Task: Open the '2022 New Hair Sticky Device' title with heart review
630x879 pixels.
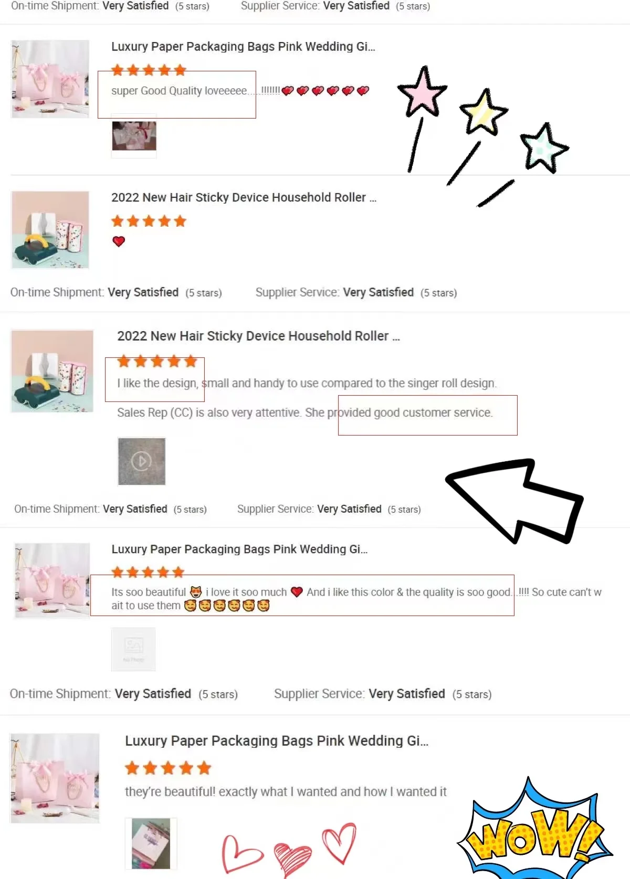Action: pyautogui.click(x=244, y=198)
